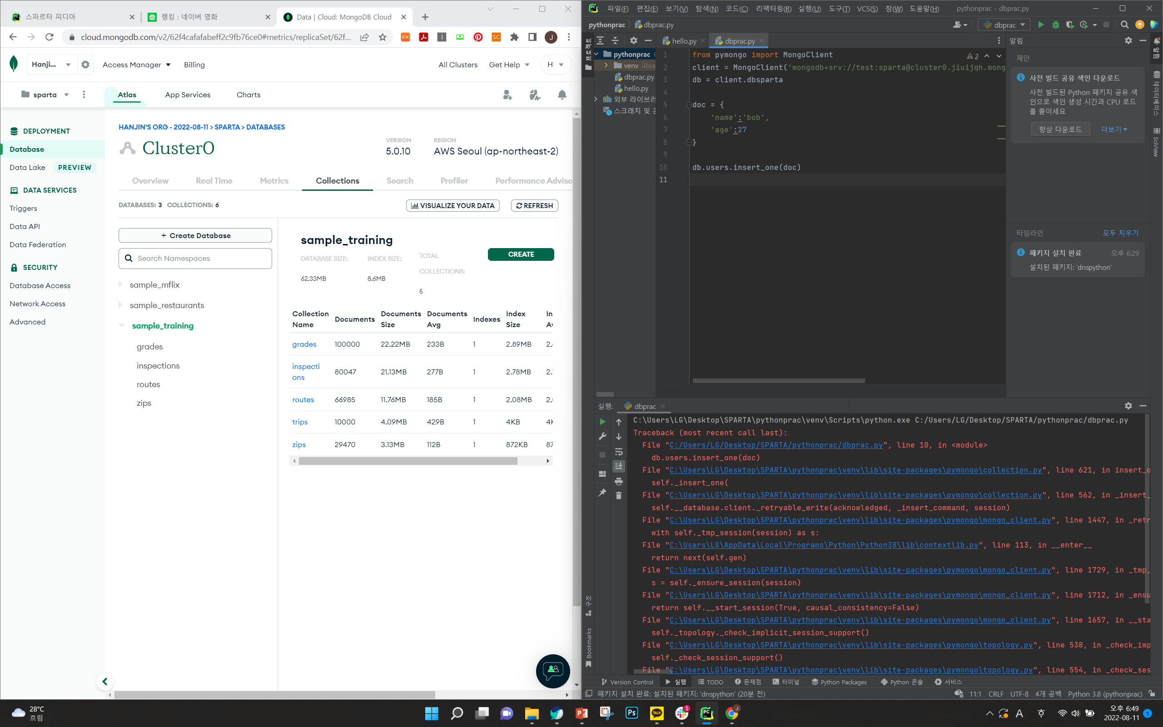1163x727 pixels.
Task: Expand the venv folder in Project tree
Action: click(x=606, y=65)
